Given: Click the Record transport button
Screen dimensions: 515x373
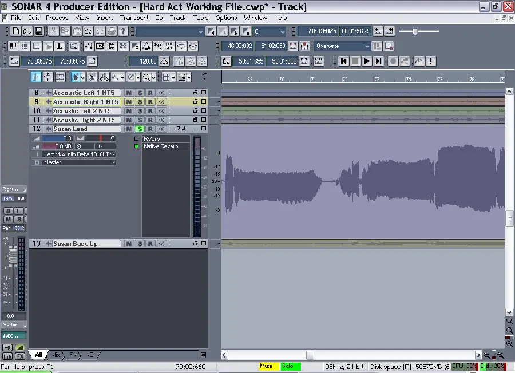Looking at the screenshot, I should (393, 61).
